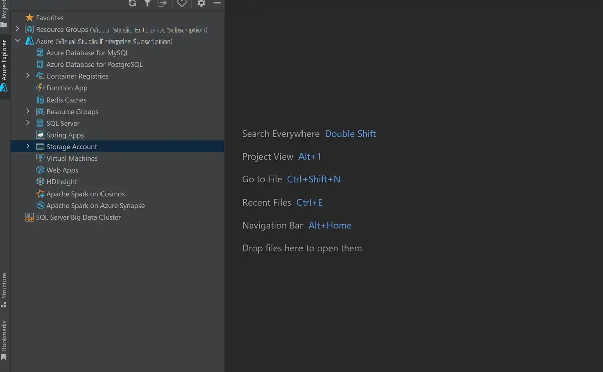The width and height of the screenshot is (603, 372).
Task: Click the sign-out arrow icon in the toolbar
Action: [x=163, y=3]
